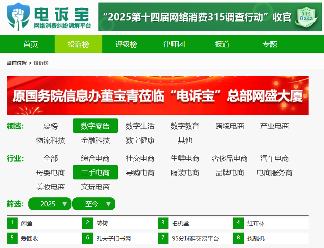Switch to the 律师团 nav item
The image size is (324, 248).
point(174,44)
